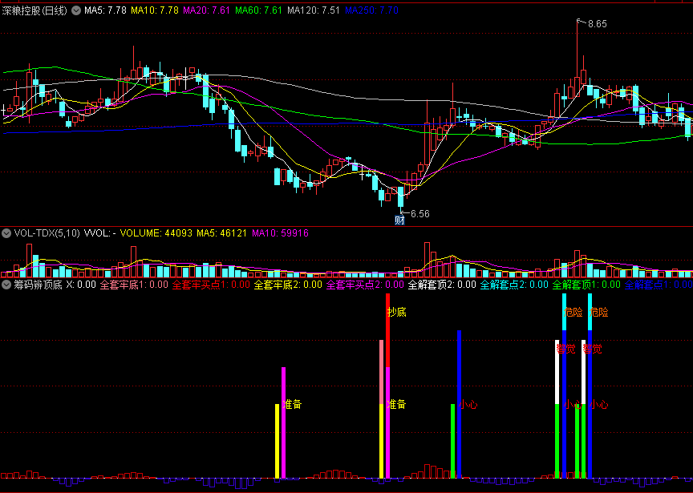Select the 深粮控股(日线) chart title
Viewport: 693px width, 493px height.
34,10
